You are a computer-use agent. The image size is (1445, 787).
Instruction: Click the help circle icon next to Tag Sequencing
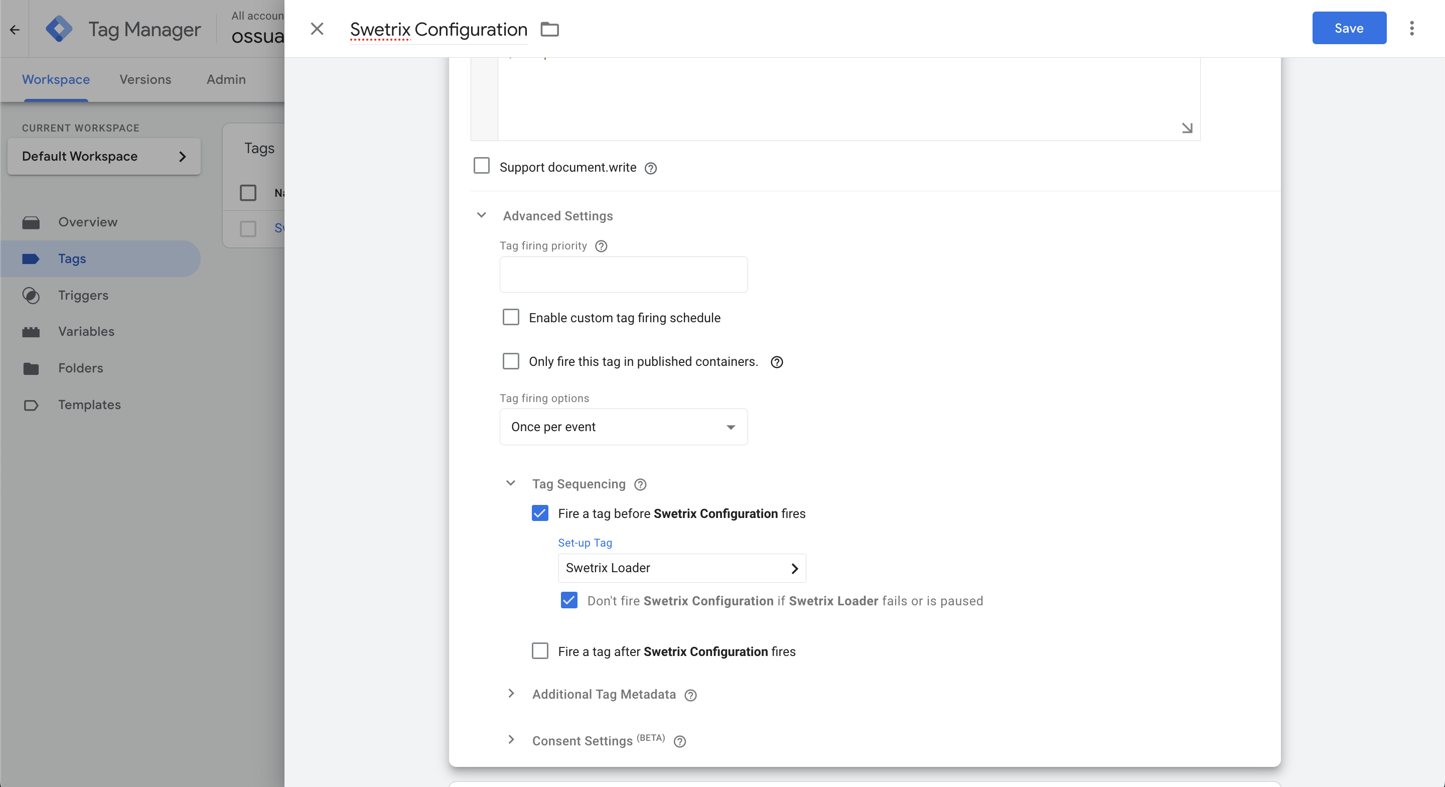click(640, 484)
